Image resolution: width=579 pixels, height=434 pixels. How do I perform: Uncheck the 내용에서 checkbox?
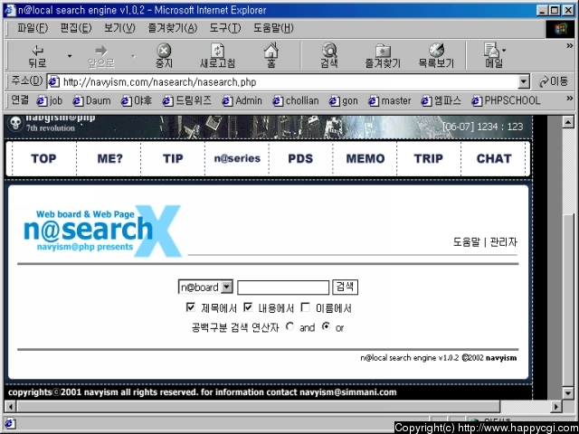tap(248, 307)
